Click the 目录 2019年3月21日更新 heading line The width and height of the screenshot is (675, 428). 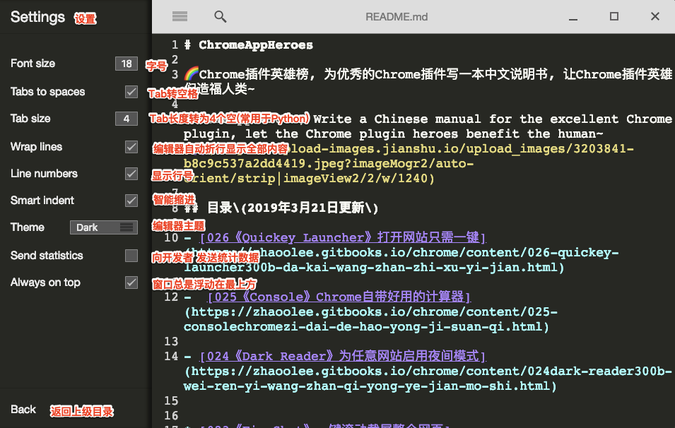point(281,208)
